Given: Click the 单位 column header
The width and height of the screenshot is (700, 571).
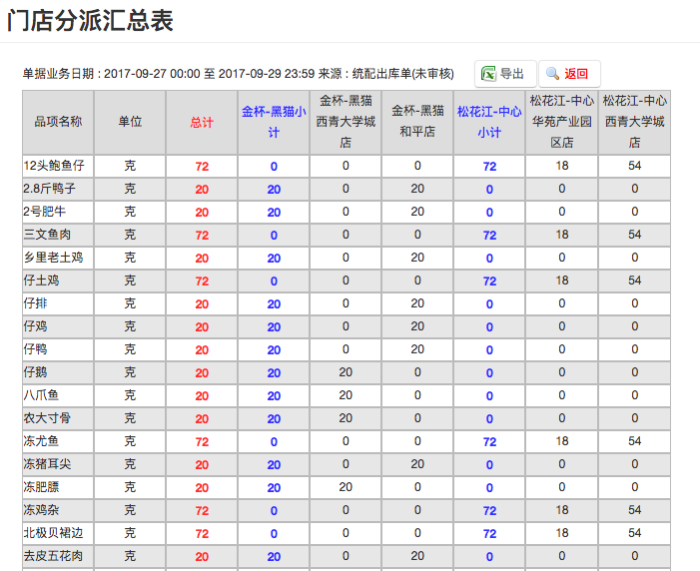Looking at the screenshot, I should 130,122.
